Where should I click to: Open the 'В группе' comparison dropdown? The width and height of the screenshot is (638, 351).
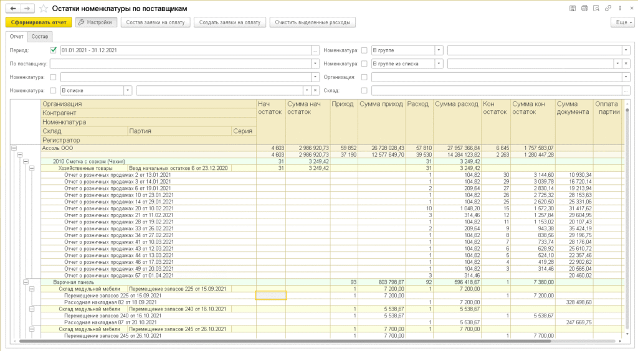point(439,50)
